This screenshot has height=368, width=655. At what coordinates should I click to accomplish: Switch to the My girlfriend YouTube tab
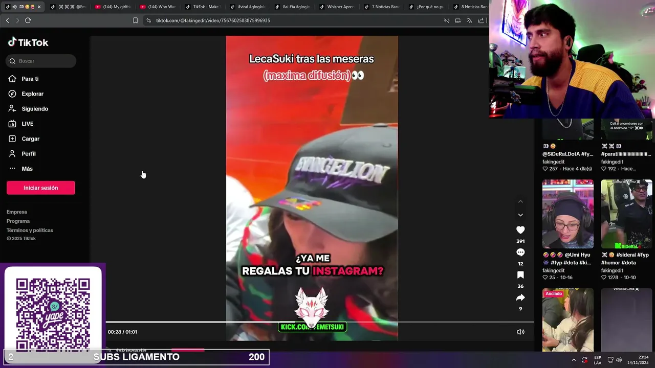[114, 7]
